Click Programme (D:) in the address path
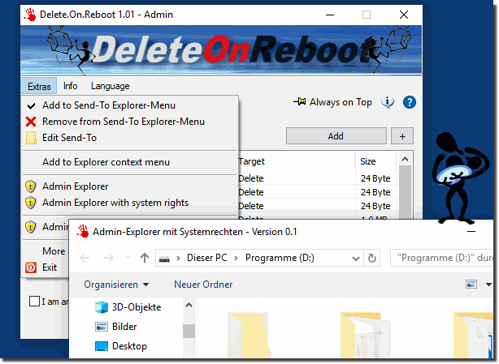Viewport: 499px width, 364px height. tap(280, 258)
